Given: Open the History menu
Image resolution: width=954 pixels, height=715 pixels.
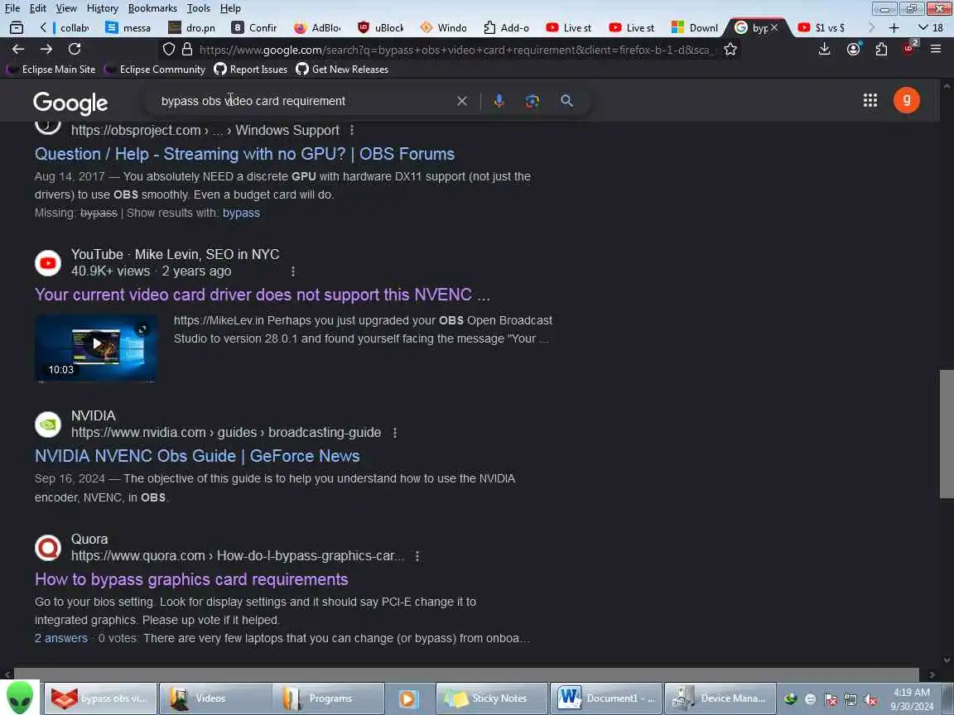Looking at the screenshot, I should click(x=102, y=8).
